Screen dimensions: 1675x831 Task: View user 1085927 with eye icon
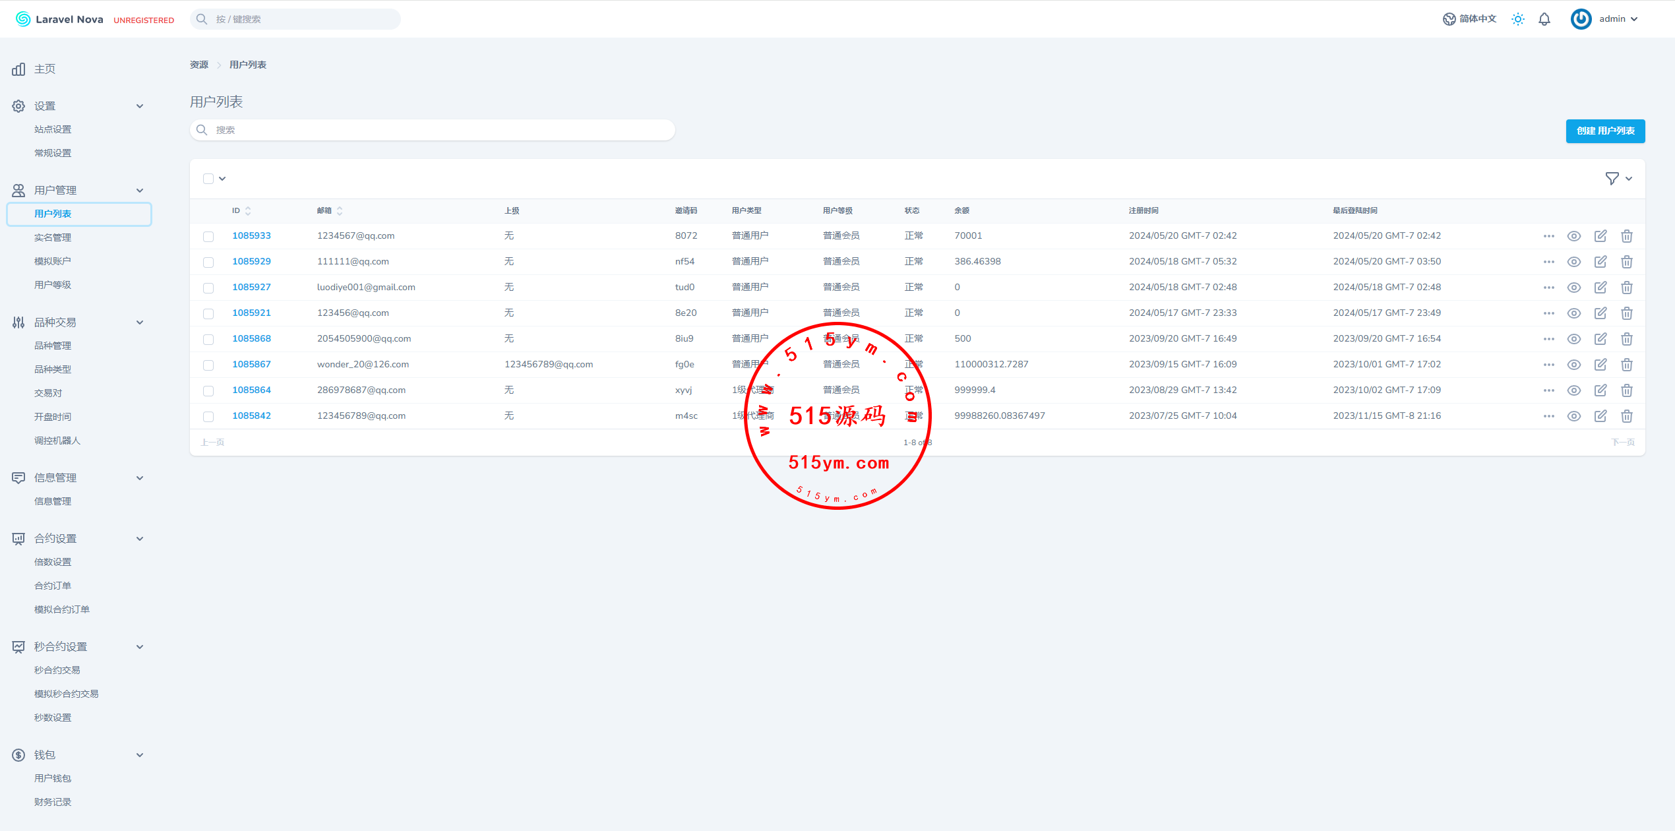point(1574,288)
